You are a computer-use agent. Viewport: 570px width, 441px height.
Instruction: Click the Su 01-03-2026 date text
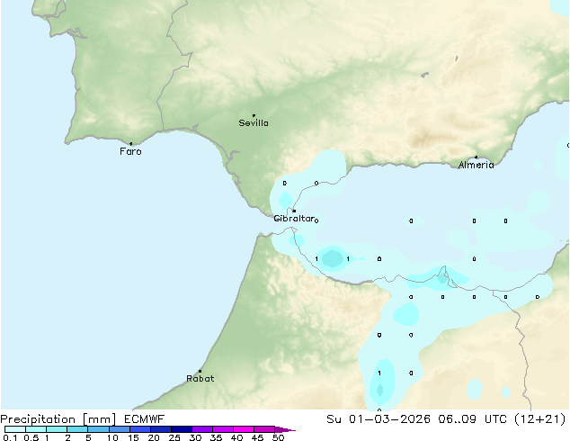point(379,419)
